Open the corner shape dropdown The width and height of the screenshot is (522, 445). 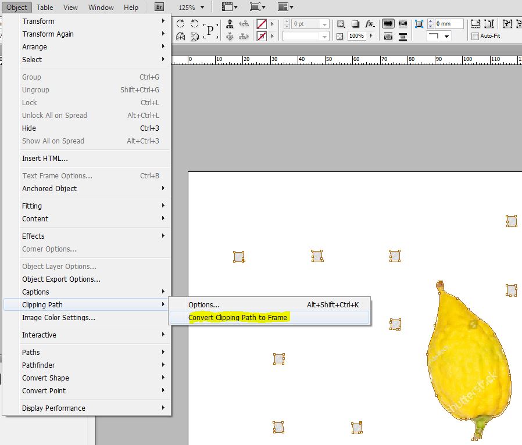coord(439,36)
